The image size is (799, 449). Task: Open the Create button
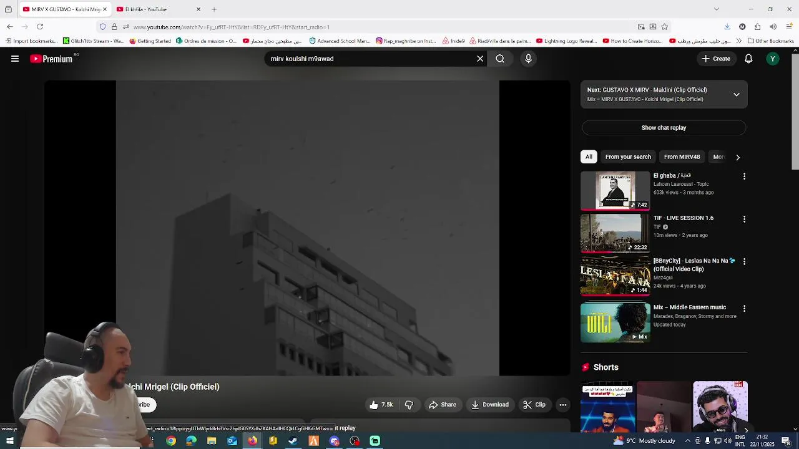(x=716, y=59)
